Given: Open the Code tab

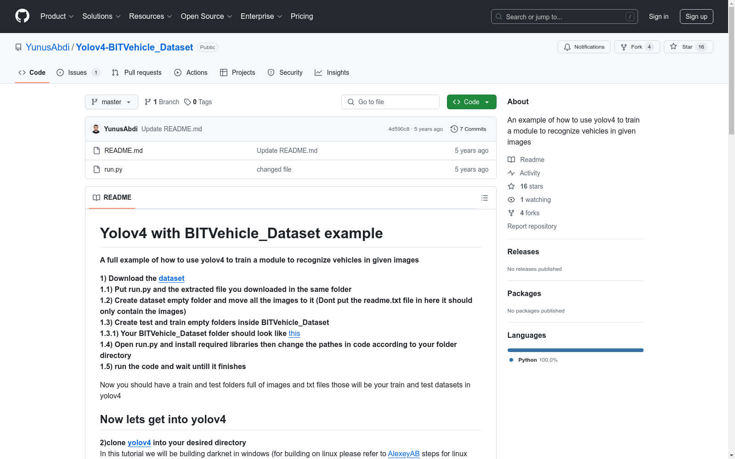Looking at the screenshot, I should click(32, 73).
